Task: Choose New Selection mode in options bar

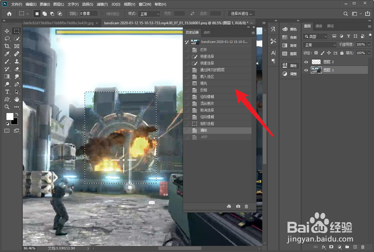Action: pyautogui.click(x=37, y=14)
